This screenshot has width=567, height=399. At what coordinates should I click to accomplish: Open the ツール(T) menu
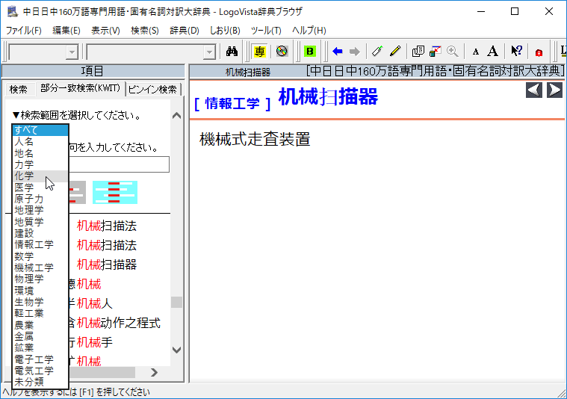click(266, 31)
